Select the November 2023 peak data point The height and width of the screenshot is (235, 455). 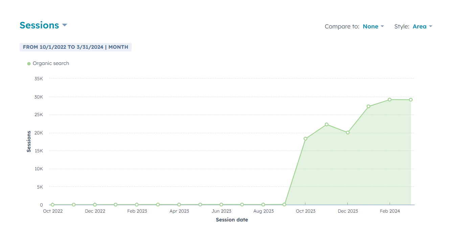(326, 124)
